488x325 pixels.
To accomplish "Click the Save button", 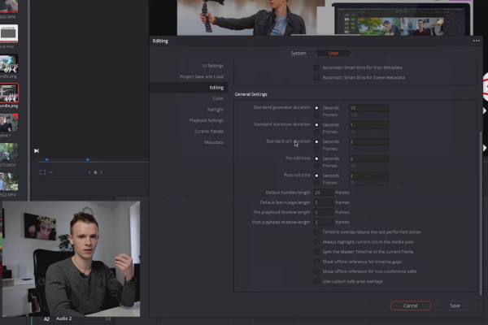I will [x=455, y=305].
